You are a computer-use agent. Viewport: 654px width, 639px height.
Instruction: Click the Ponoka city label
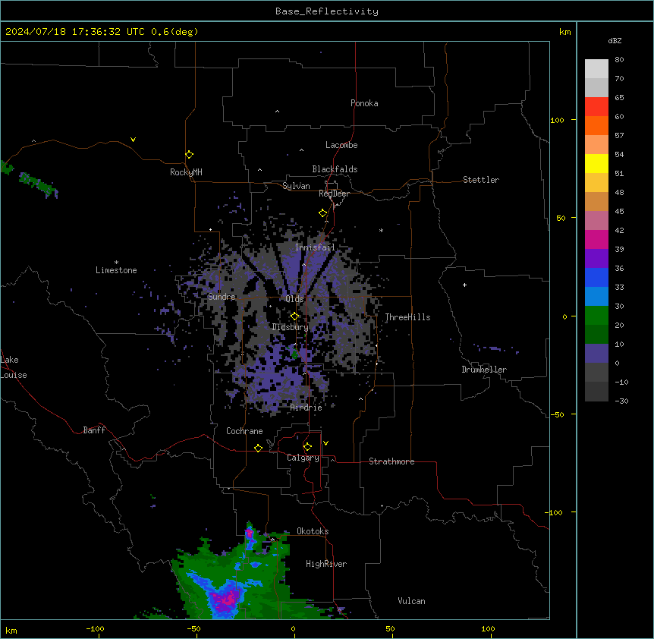(x=364, y=103)
